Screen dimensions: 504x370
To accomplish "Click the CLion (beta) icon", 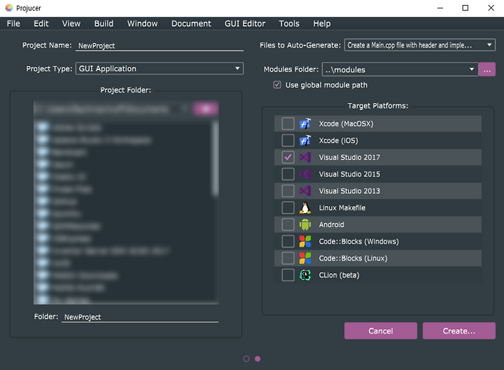I will coord(305,275).
